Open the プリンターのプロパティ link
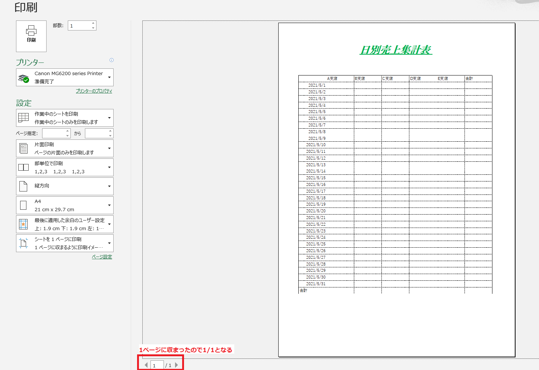This screenshot has height=370, width=539. tap(94, 91)
